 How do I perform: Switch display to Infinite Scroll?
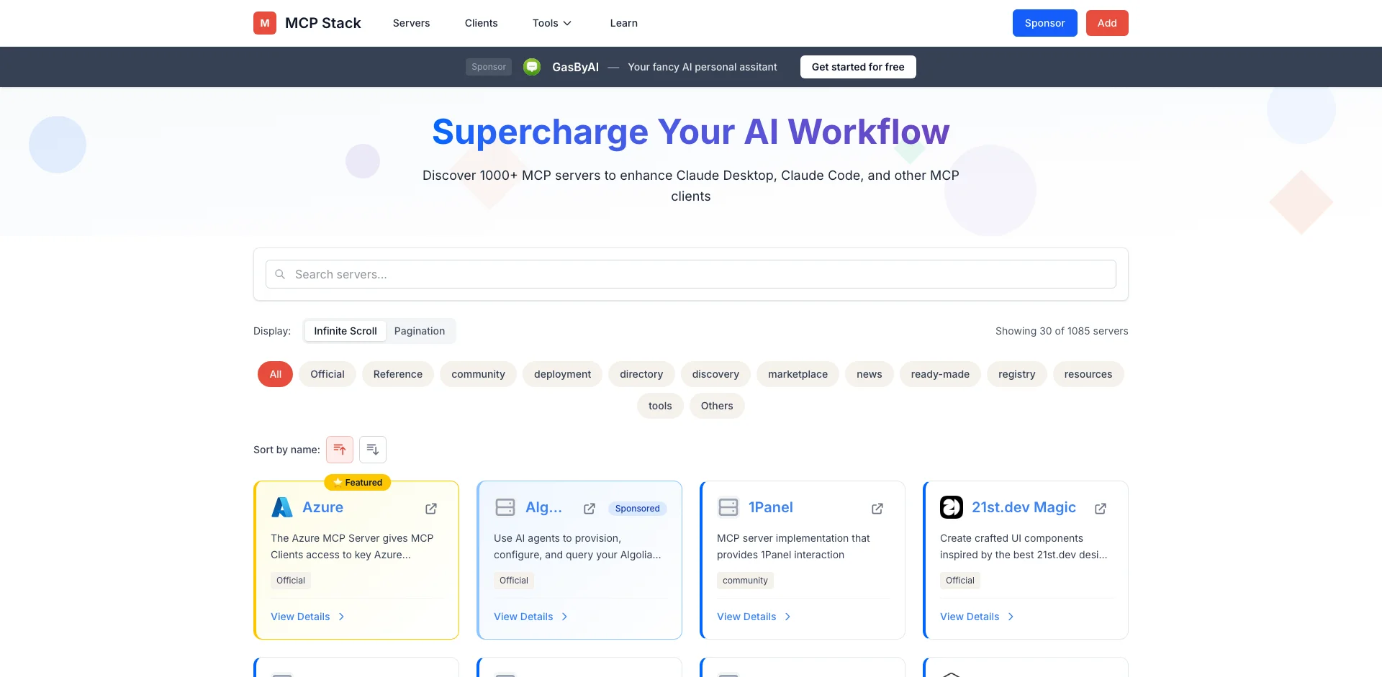[345, 331]
